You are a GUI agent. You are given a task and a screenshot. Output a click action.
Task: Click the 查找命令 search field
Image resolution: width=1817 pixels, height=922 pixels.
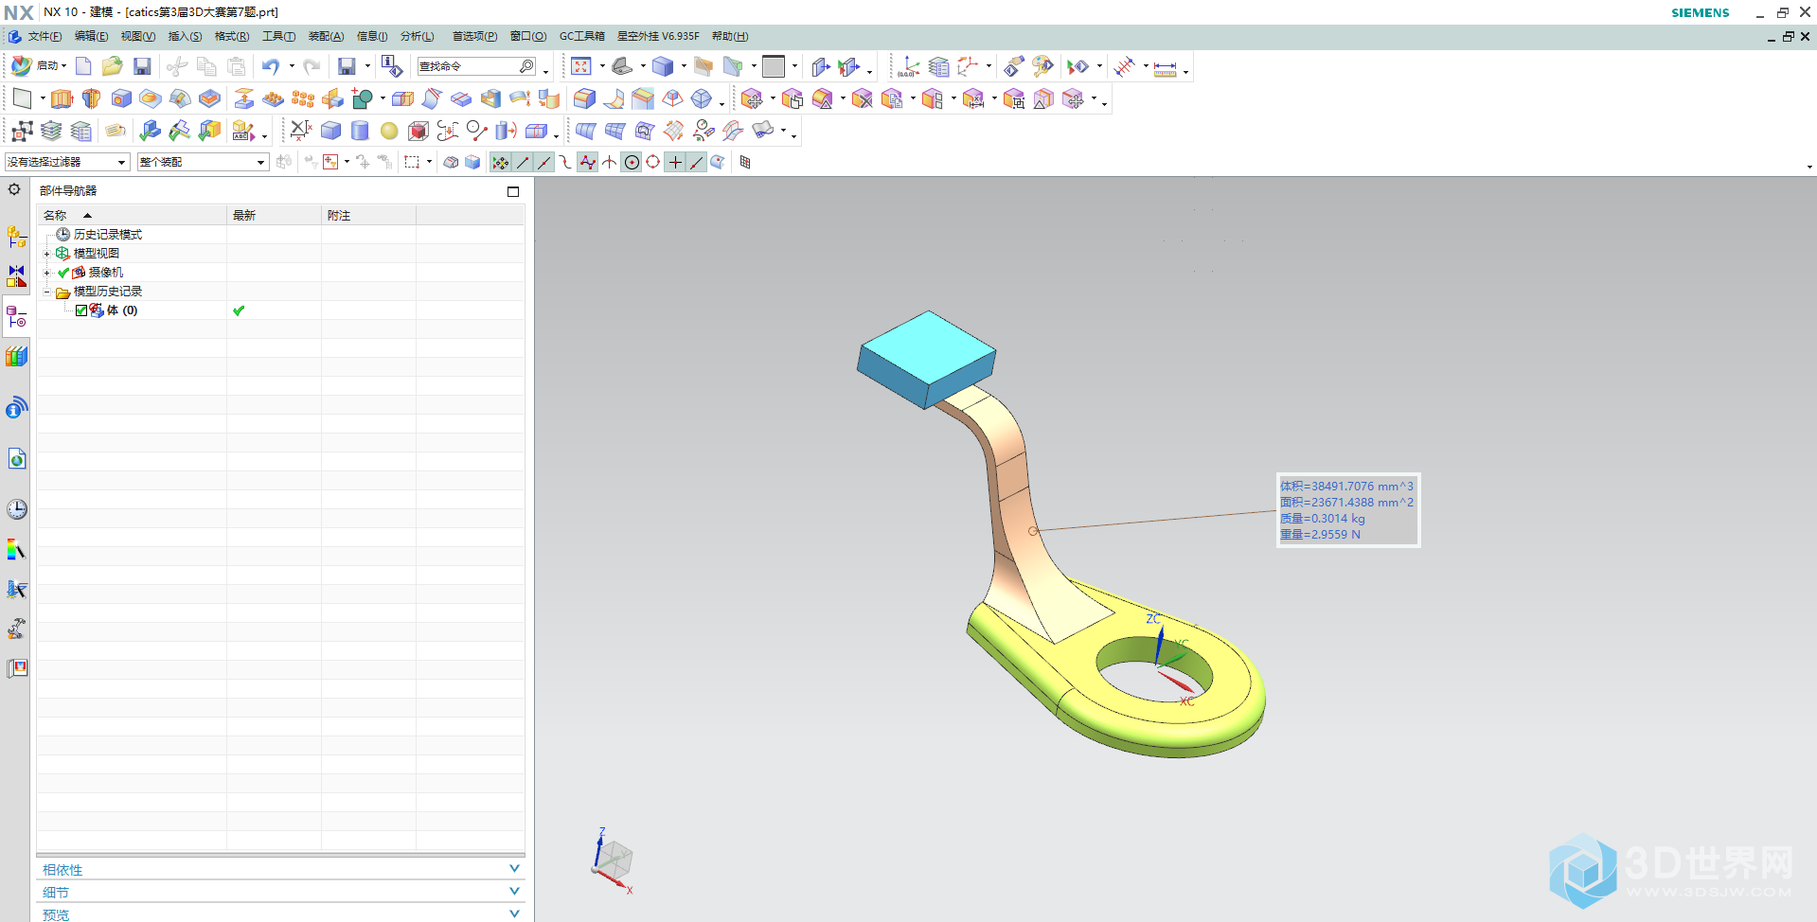pos(477,66)
